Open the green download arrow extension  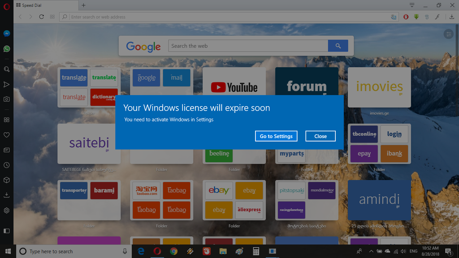click(x=416, y=17)
